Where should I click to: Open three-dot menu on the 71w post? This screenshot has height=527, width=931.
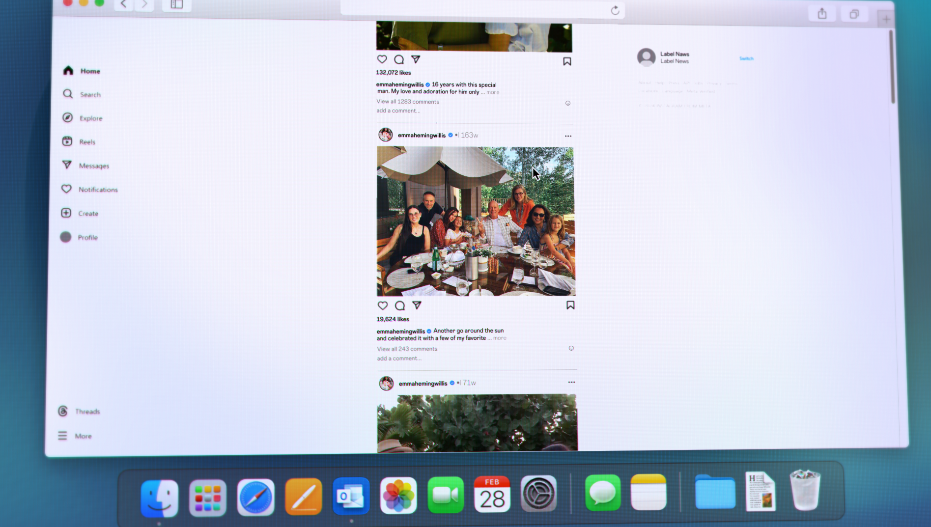571,382
